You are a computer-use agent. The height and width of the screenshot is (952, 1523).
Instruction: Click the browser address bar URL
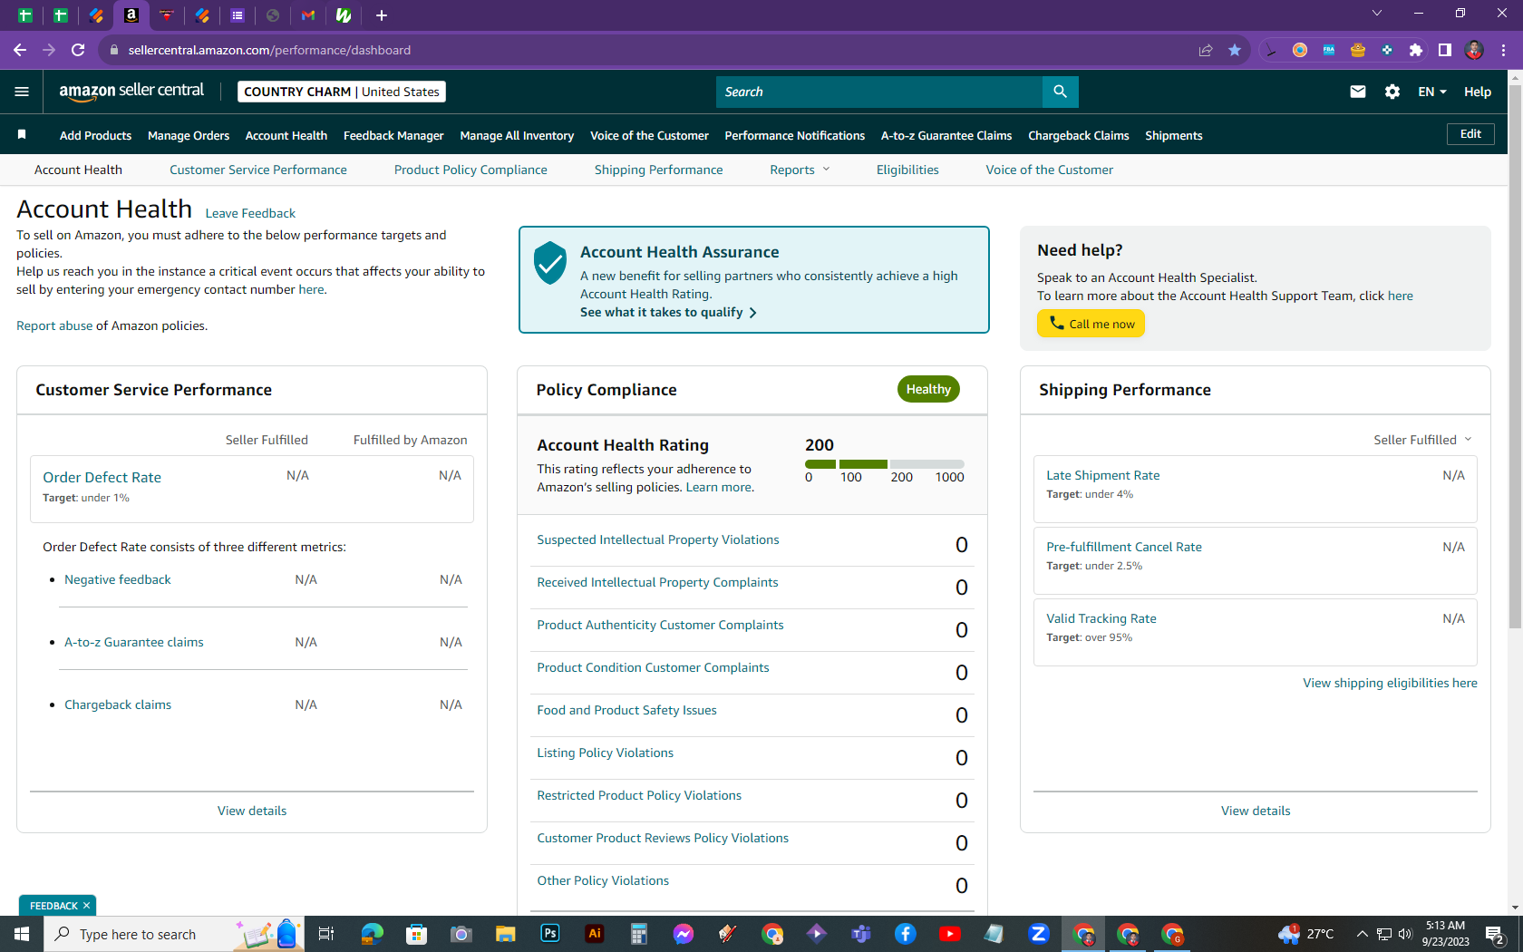pos(269,50)
